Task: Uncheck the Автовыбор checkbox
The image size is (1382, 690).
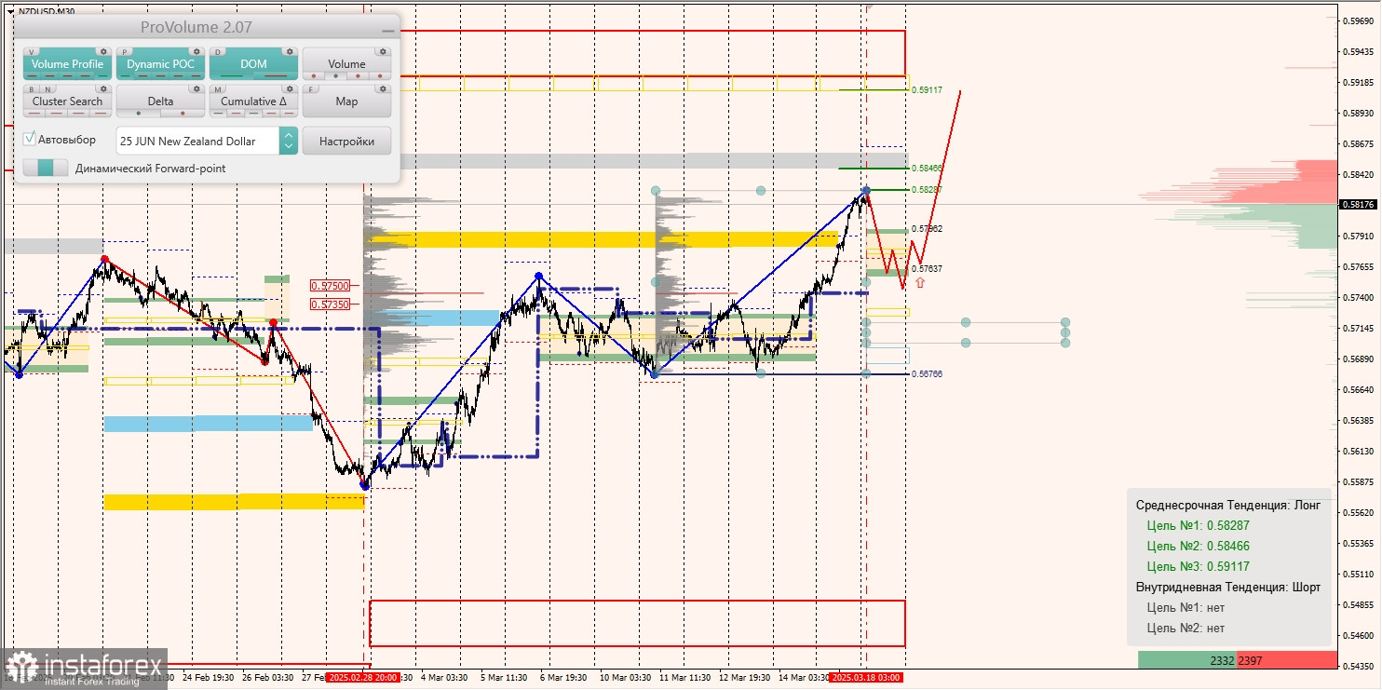Action: click(30, 139)
